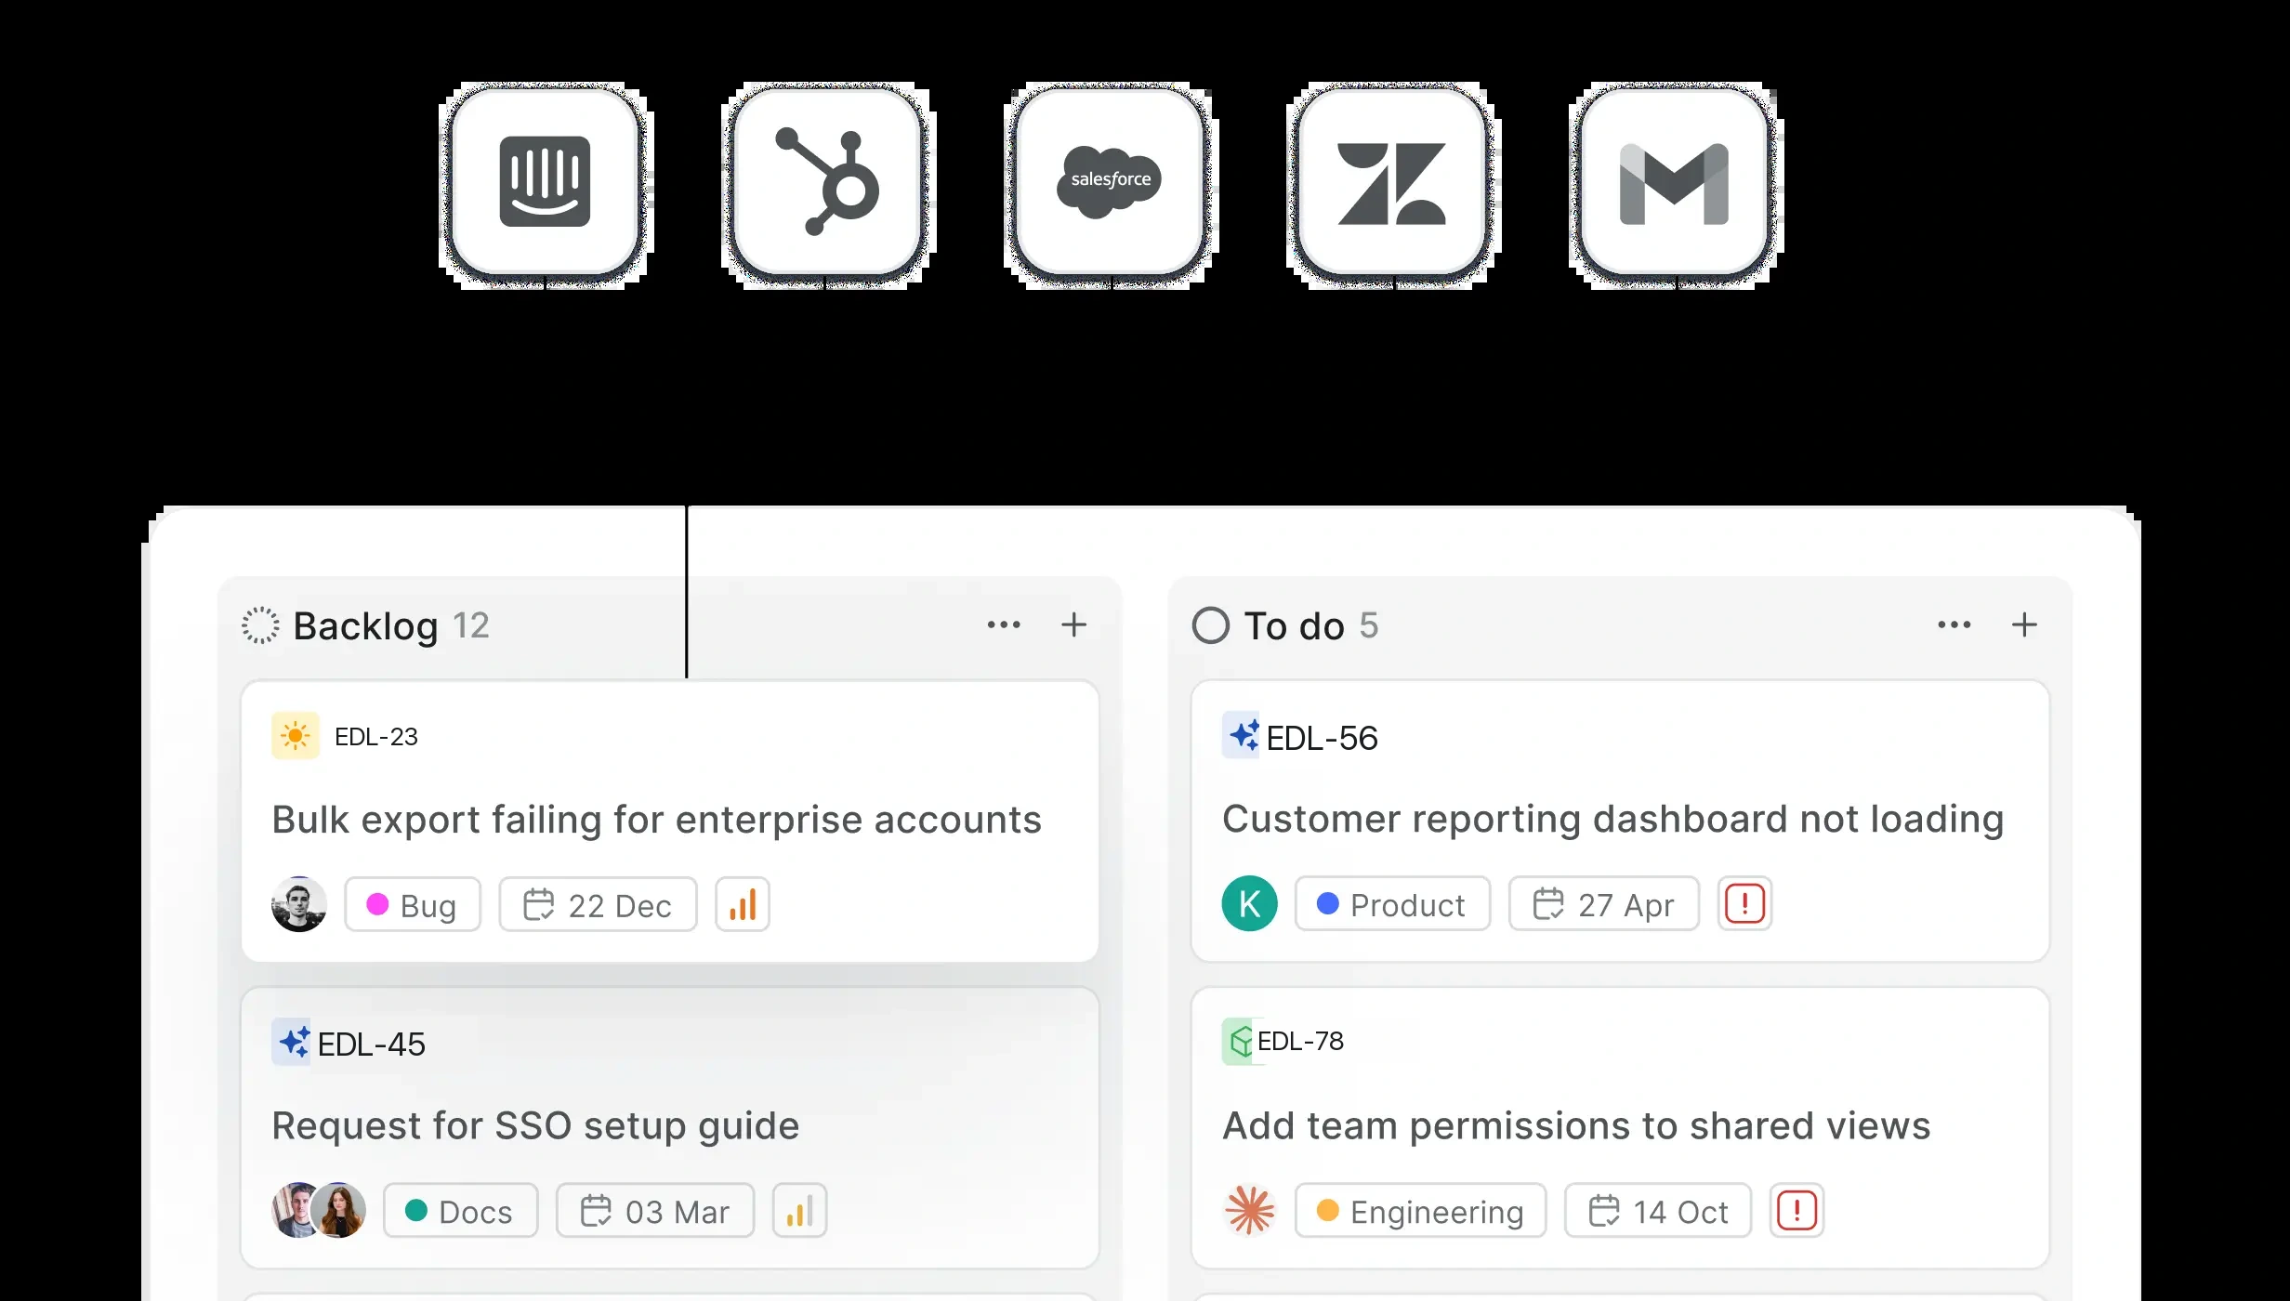Change the 03 Mar due date

(655, 1210)
